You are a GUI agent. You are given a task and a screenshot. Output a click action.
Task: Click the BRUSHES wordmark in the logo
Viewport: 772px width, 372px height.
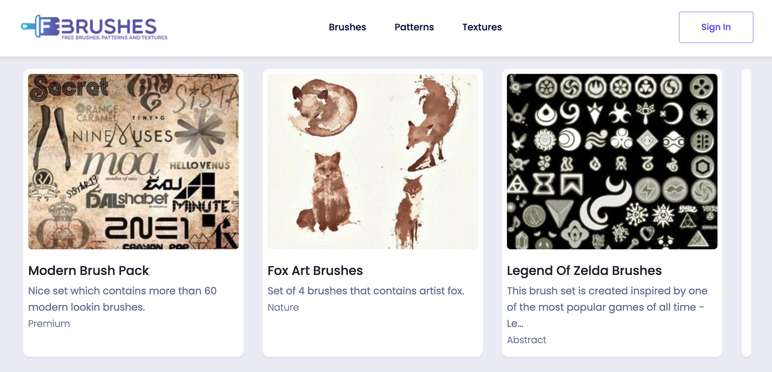pyautogui.click(x=109, y=26)
